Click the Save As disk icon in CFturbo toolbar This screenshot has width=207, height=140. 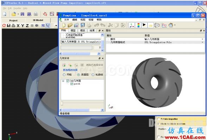[x=29, y=14]
